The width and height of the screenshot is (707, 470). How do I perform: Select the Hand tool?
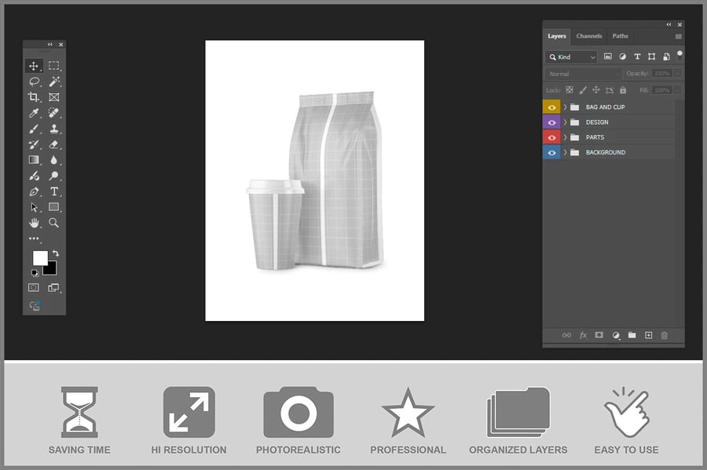coord(34,223)
